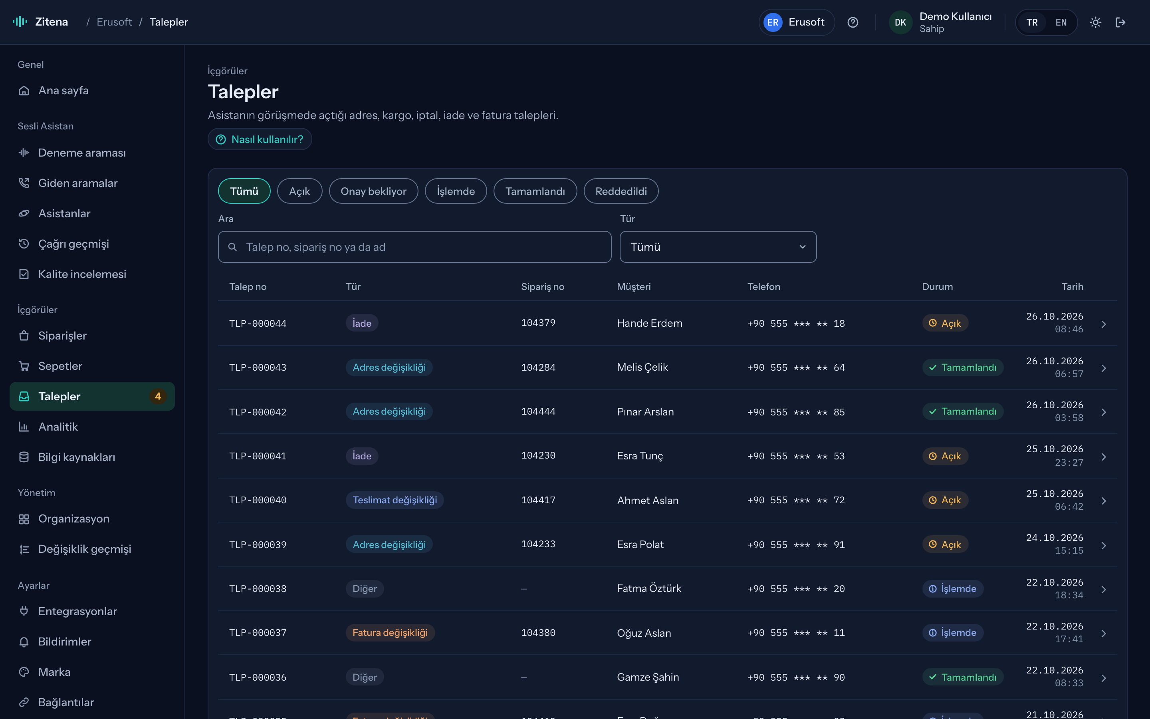
Task: Go to Erusoft breadcrumb link
Action: click(114, 22)
